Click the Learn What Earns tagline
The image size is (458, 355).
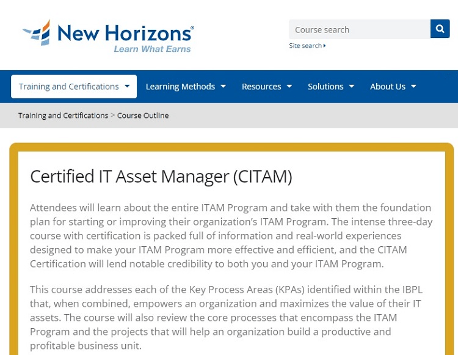coord(152,49)
